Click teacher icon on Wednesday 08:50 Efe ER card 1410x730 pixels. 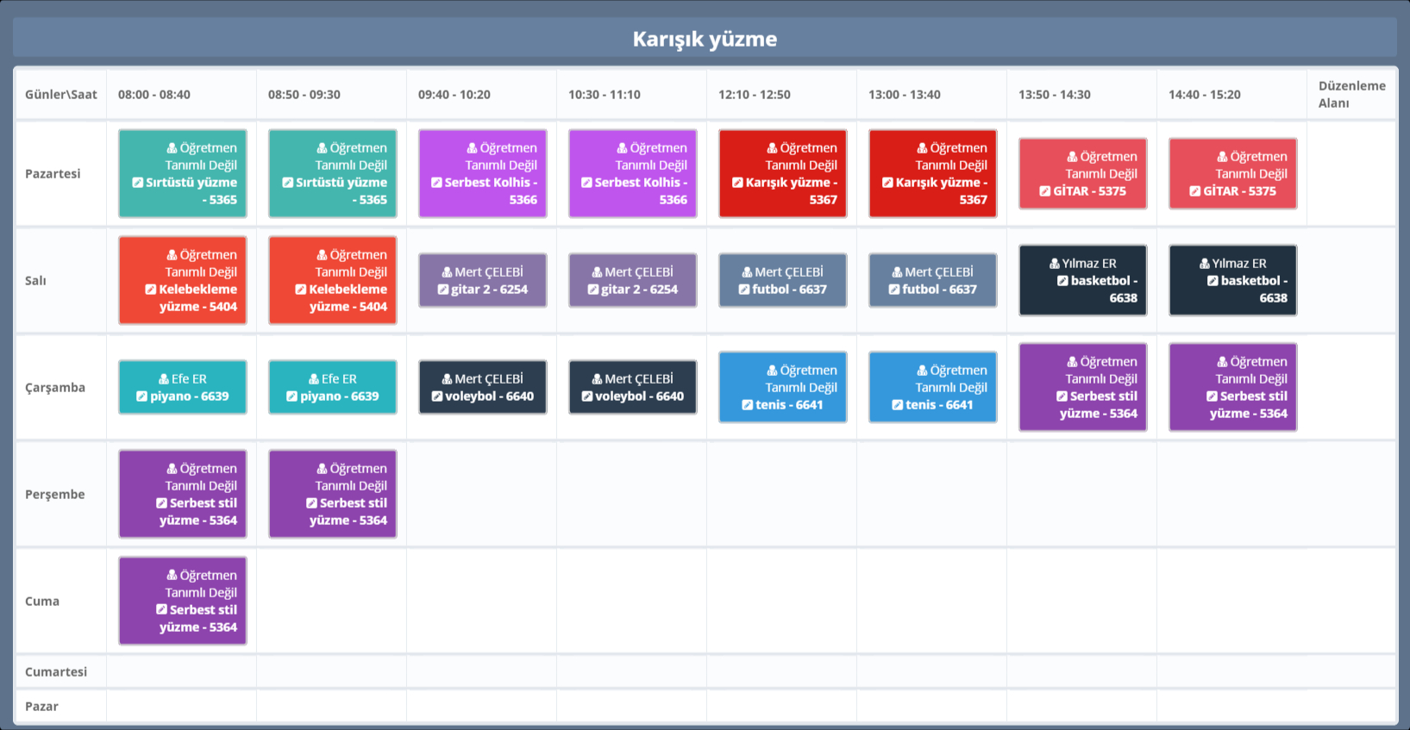tap(314, 379)
